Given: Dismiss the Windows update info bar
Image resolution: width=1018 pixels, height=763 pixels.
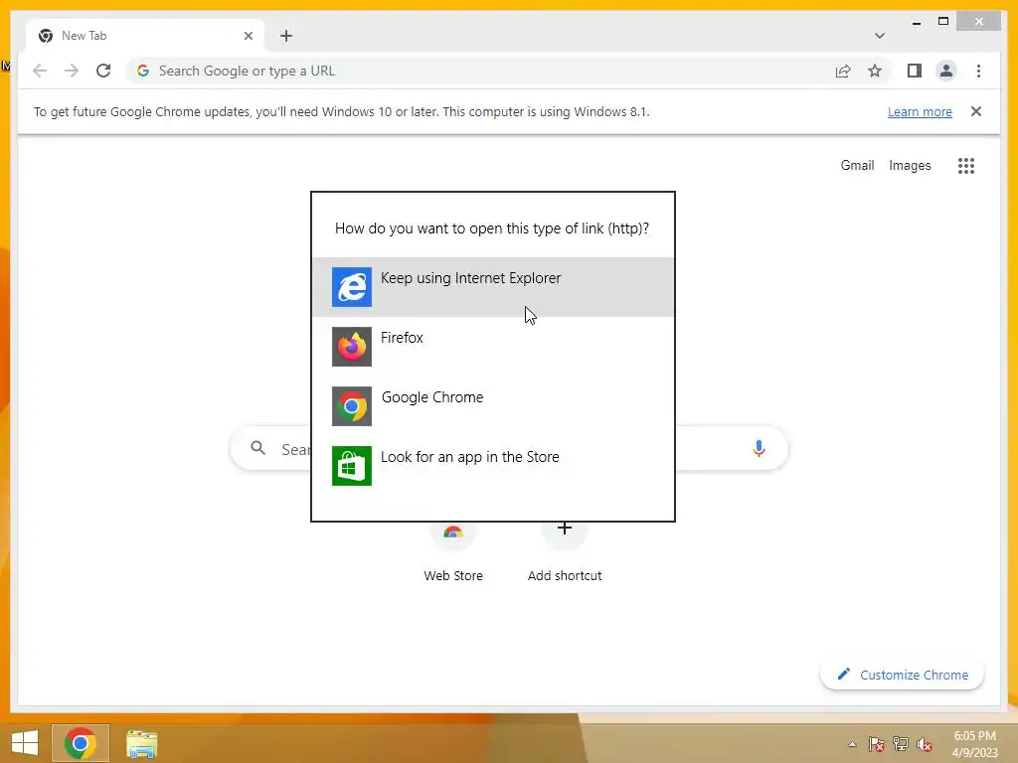Looking at the screenshot, I should tap(976, 111).
